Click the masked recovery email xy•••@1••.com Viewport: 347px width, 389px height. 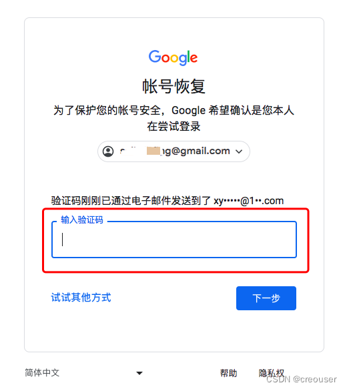[x=249, y=201]
